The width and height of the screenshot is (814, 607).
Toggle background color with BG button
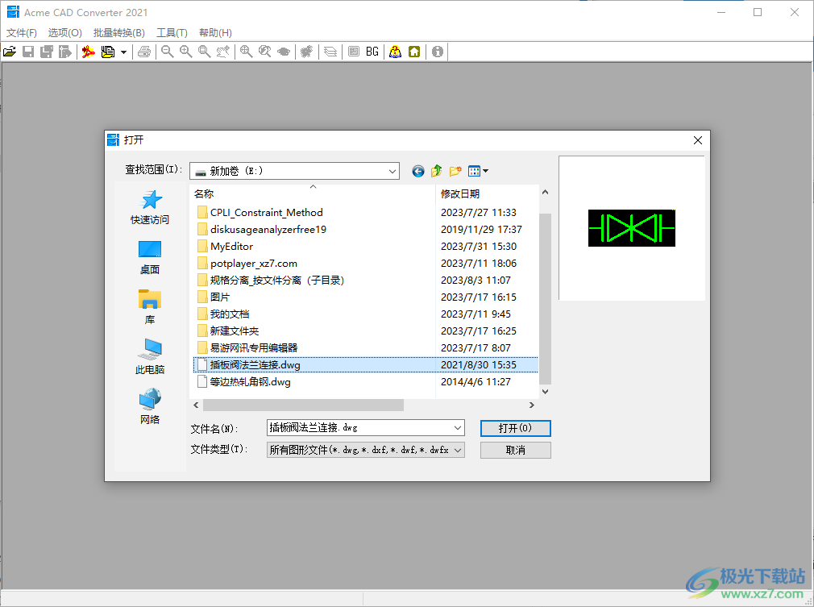372,52
